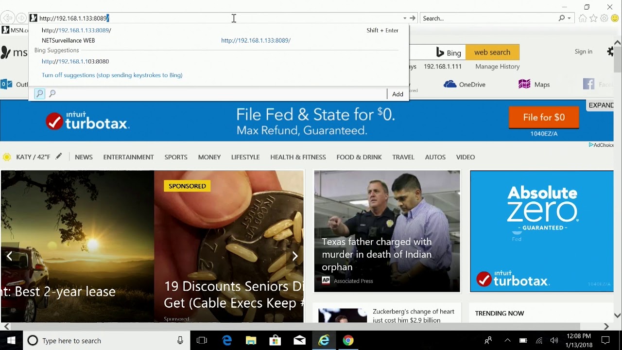Click the 192.168.1.111 recent search
622x350 pixels.
[443, 67]
